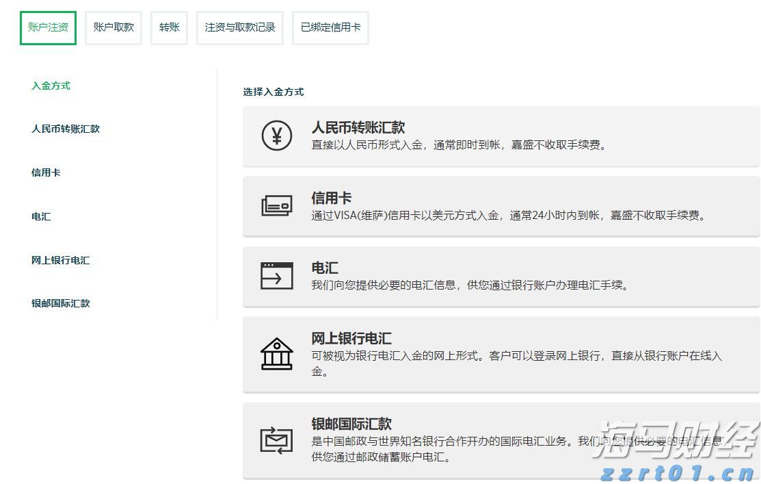Click the ¥ coin icon beside 人民币转账汇款

pos(276,136)
